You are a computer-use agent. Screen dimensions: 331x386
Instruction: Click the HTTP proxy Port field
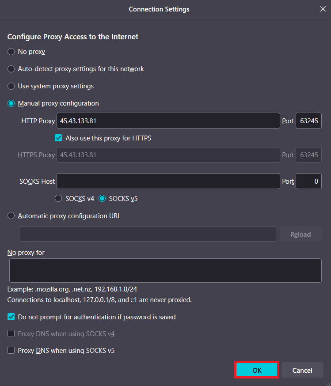tap(308, 121)
